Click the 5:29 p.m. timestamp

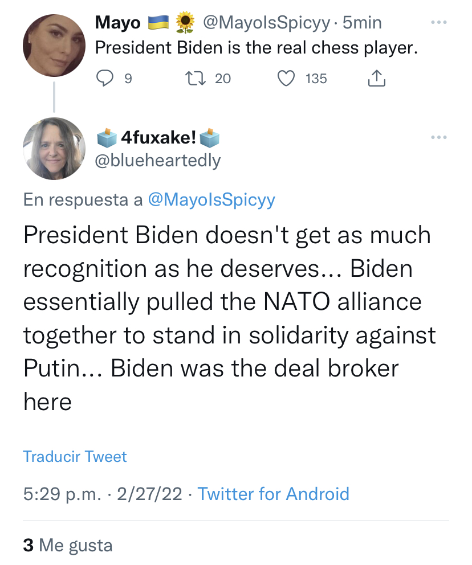[63, 494]
